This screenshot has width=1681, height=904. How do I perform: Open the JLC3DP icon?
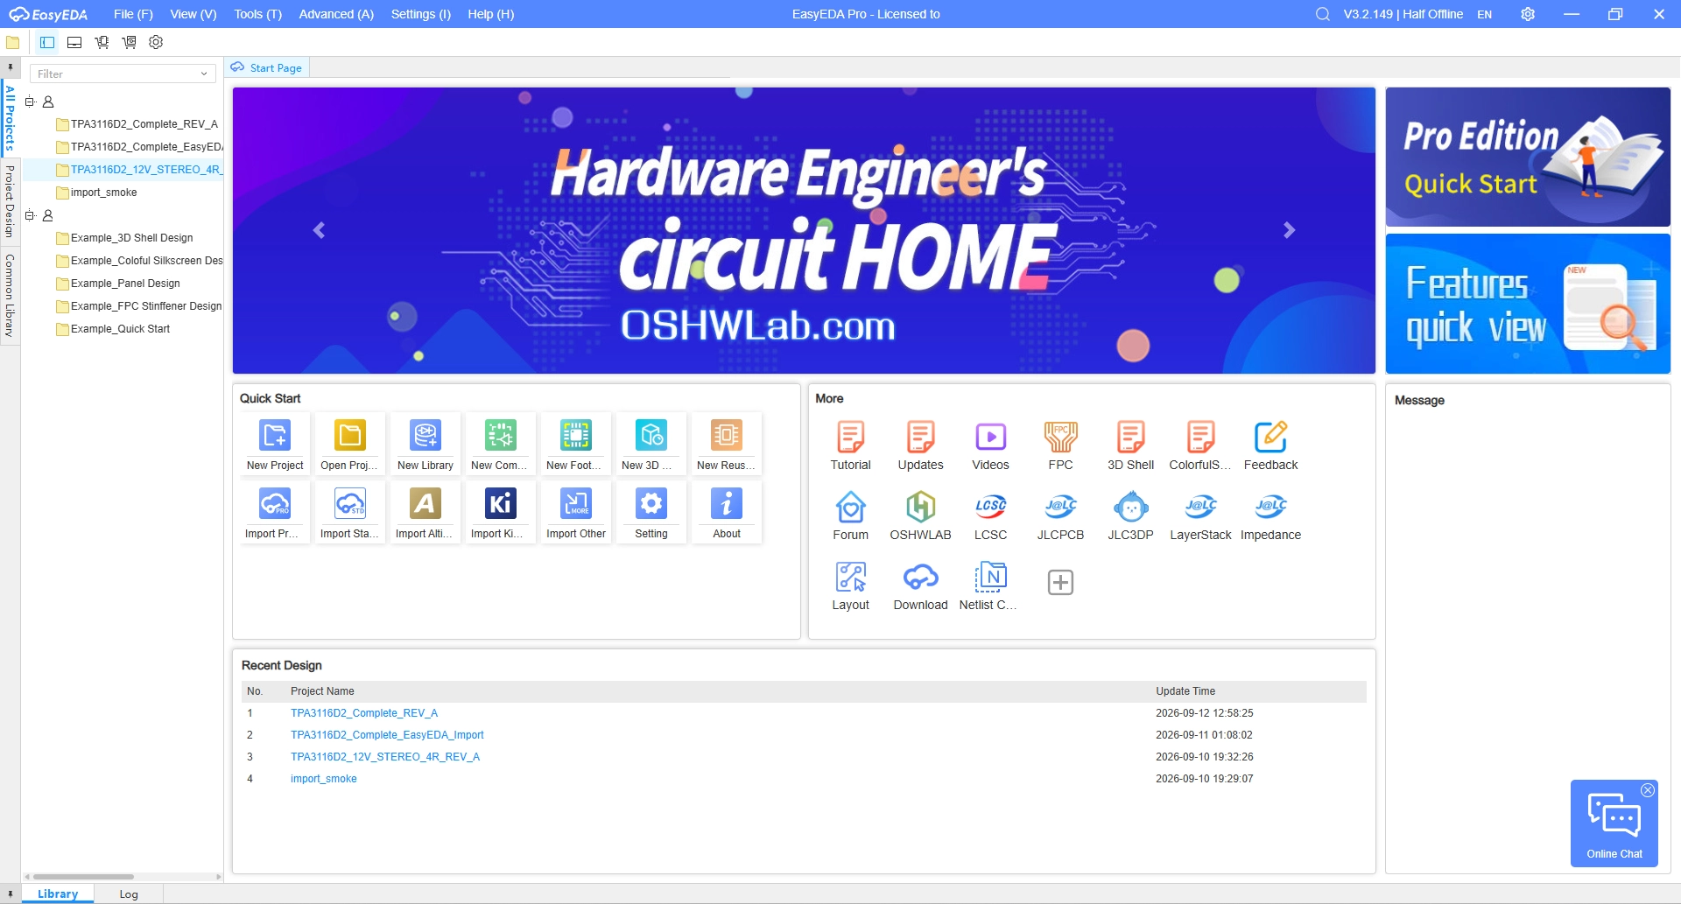pyautogui.click(x=1131, y=507)
